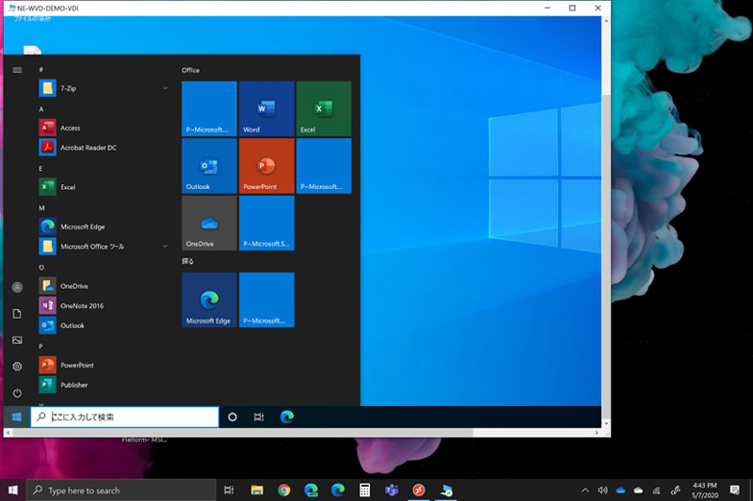The image size is (753, 501).
Task: Open Access from the app list
Action: [x=70, y=128]
